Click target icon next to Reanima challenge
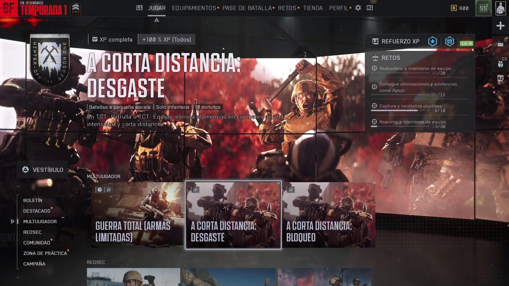Screen dimensions: 509x286 (374, 122)
